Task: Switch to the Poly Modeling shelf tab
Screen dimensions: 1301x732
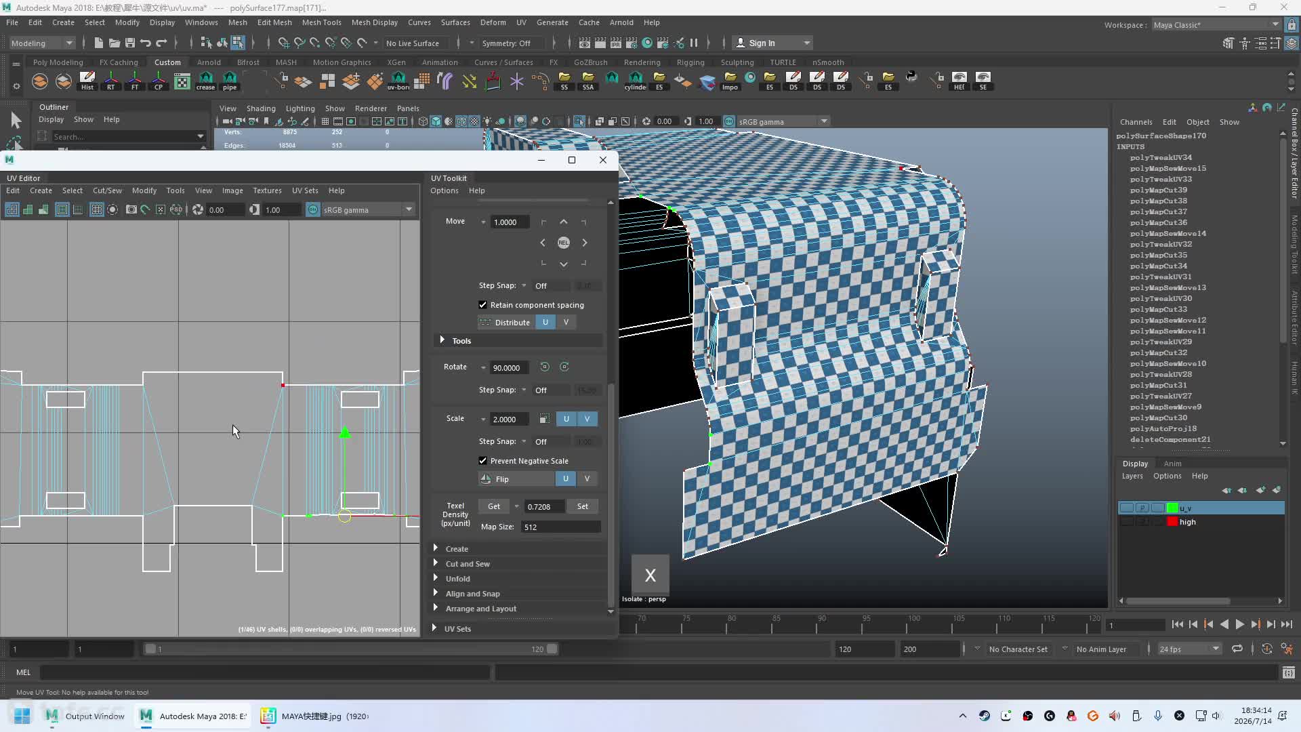Action: [58, 62]
